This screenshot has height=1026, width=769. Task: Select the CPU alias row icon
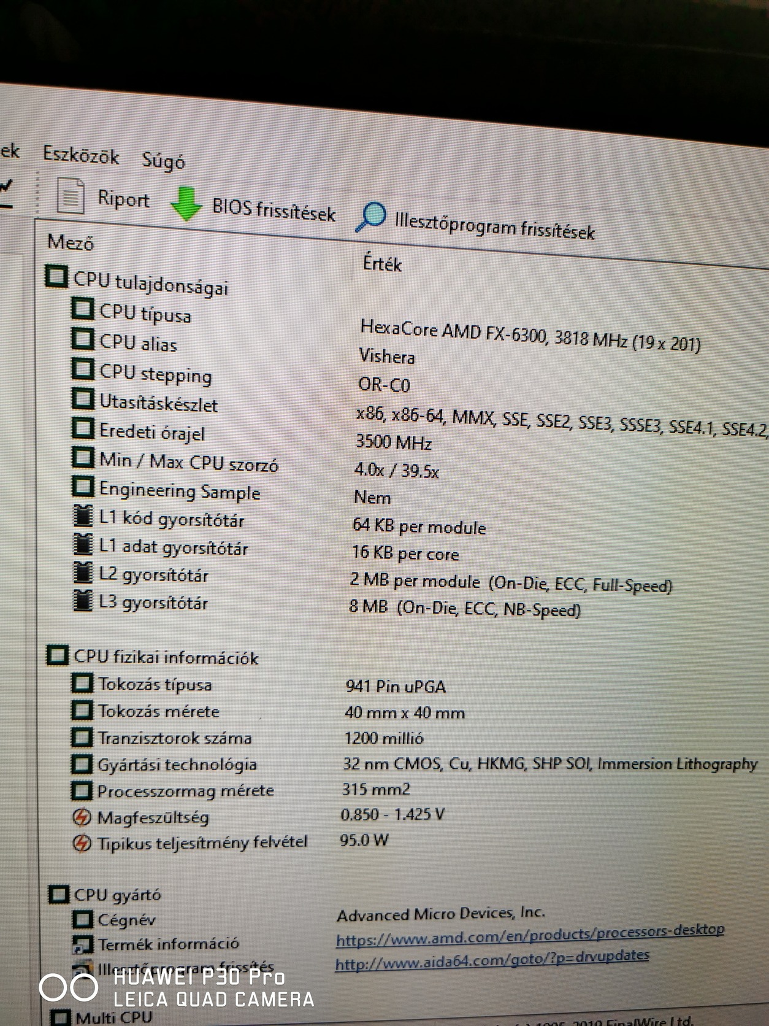pyautogui.click(x=83, y=338)
